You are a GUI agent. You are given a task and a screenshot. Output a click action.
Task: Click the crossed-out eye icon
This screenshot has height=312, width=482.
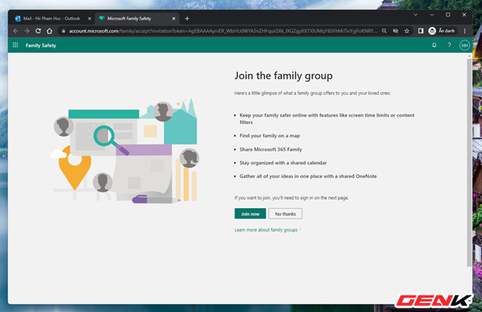tap(395, 31)
